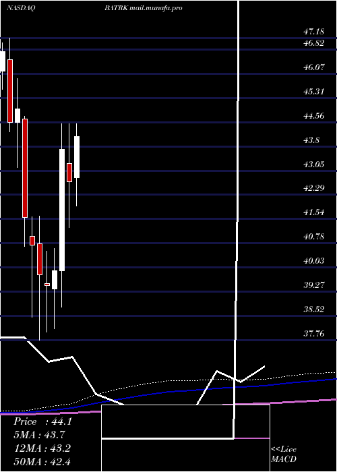This screenshot has width=337, height=472.
Task: Click the 46.07 price level label
Action: pyautogui.click(x=314, y=67)
